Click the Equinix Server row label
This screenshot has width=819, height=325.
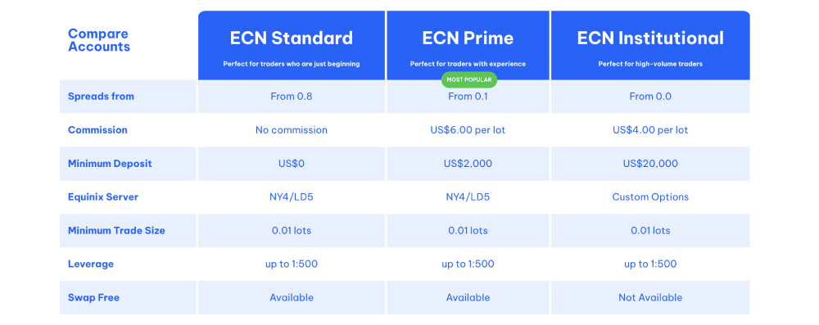[x=105, y=197]
